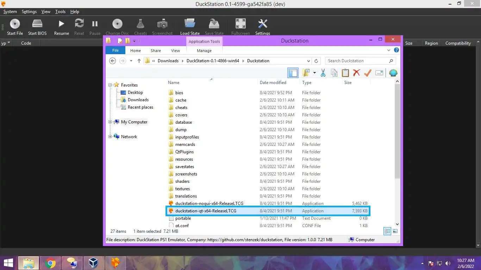Expand the Network tree node
The width and height of the screenshot is (481, 270).
click(110, 137)
